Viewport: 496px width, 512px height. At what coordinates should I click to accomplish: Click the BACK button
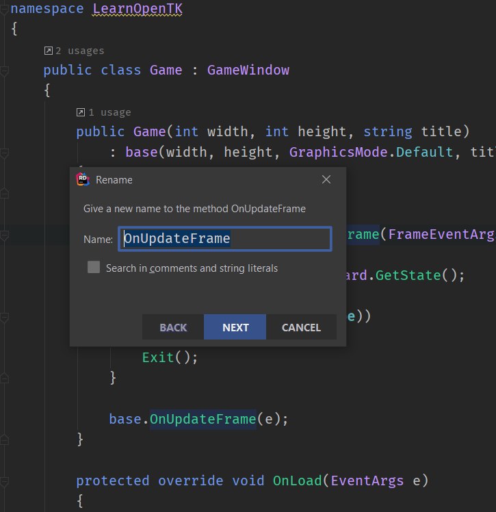coord(173,327)
